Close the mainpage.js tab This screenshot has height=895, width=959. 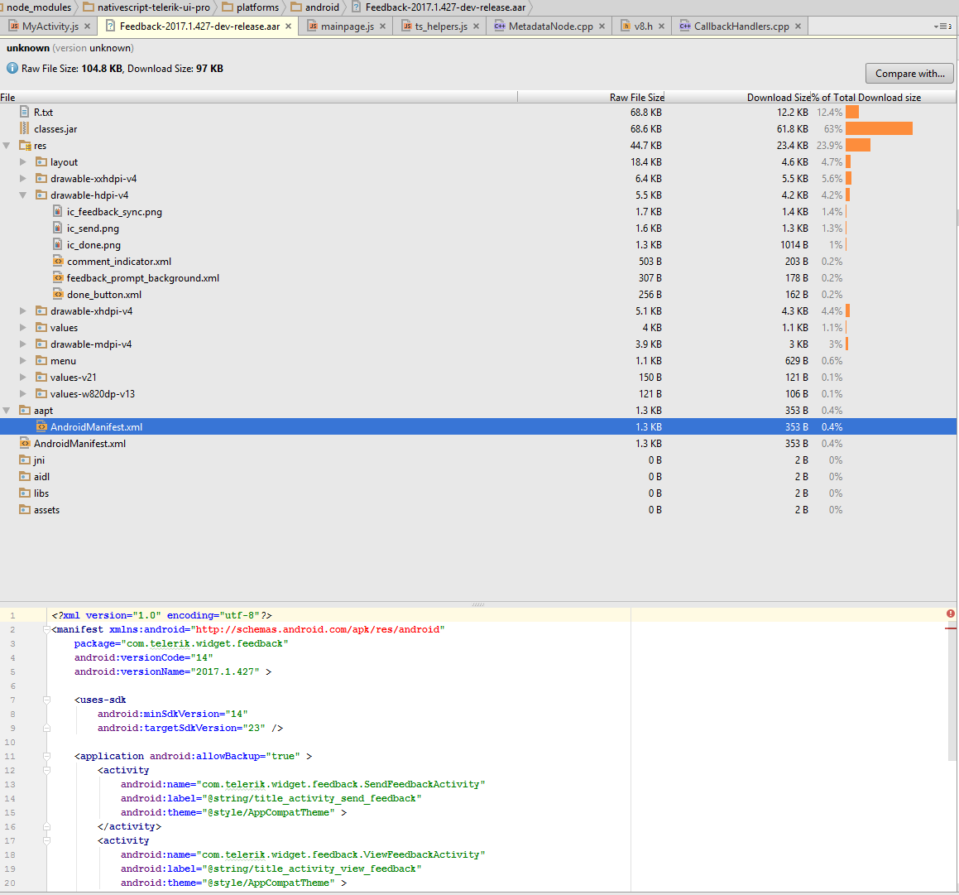[383, 26]
